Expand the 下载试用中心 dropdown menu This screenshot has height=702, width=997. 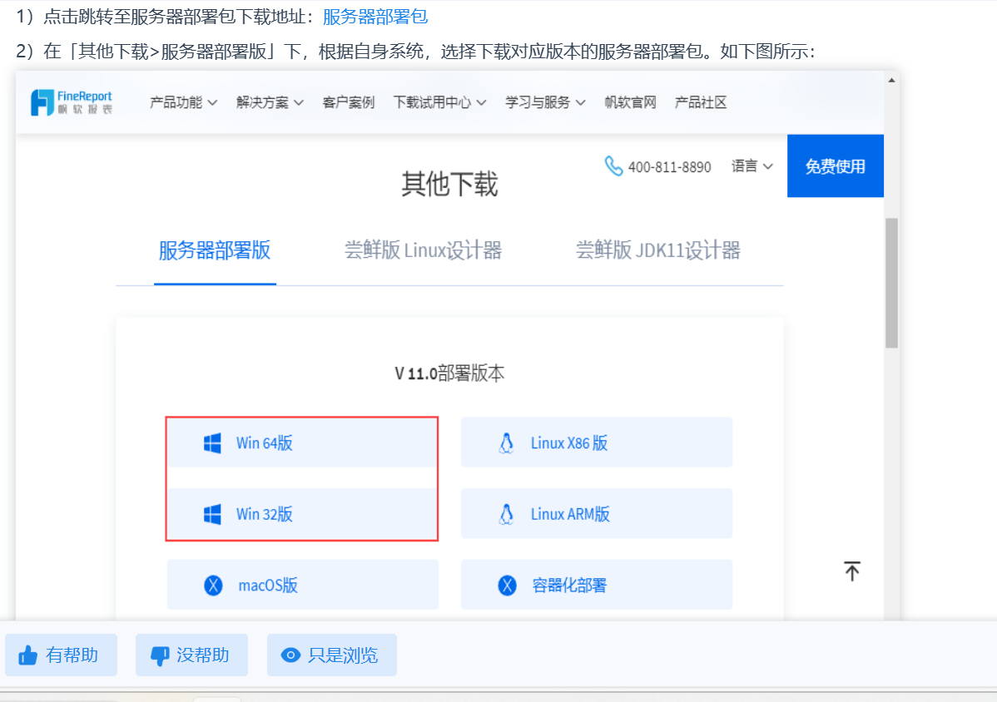pos(439,102)
